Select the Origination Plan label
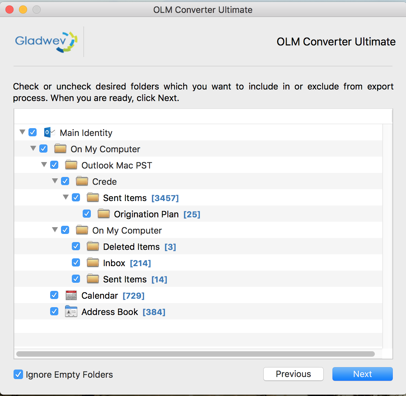406x396 pixels. 146,214
